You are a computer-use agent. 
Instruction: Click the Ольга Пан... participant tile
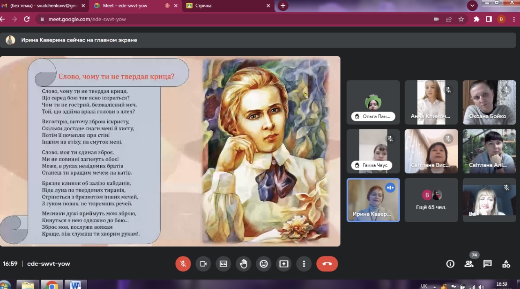point(373,103)
